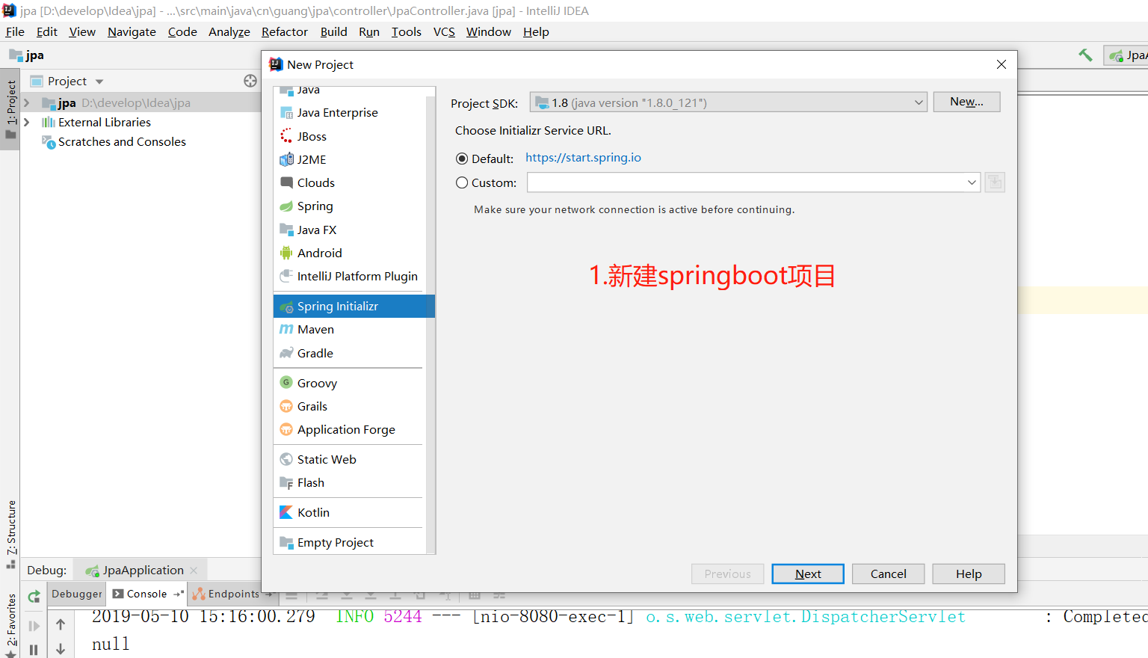The height and width of the screenshot is (658, 1148).
Task: Click the Custom URL input field
Action: 746,182
